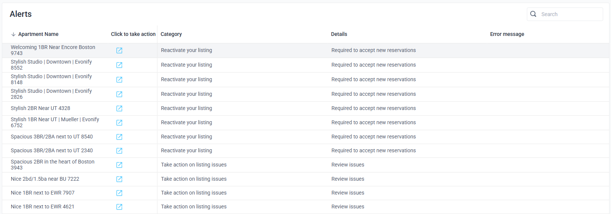Open action link for Welcoming 1BR Near Encore Boston
The image size is (611, 214).
tap(119, 51)
